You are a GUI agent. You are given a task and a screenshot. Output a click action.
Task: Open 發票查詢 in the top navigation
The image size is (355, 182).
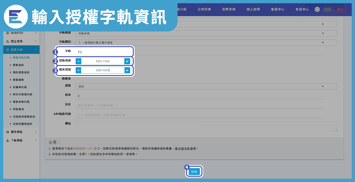[229, 9]
